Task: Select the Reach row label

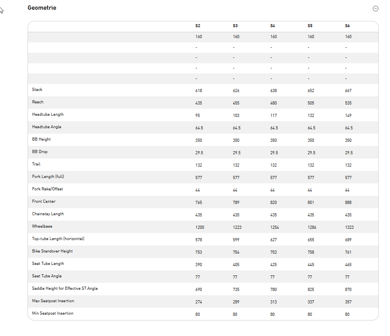Action: click(38, 102)
